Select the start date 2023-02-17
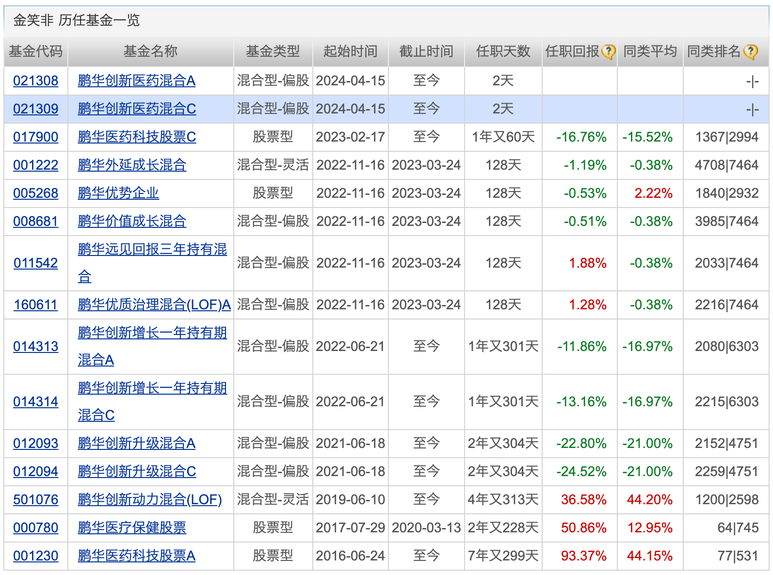Image resolution: width=773 pixels, height=575 pixels. coord(351,137)
